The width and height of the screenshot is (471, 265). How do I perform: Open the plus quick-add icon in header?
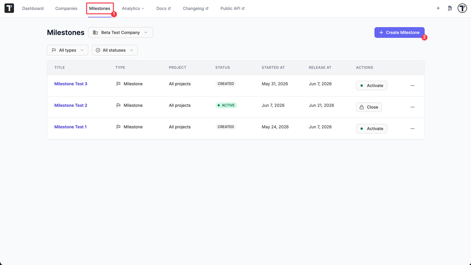click(x=438, y=8)
